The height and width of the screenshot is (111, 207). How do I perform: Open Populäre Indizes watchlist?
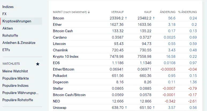[16, 86]
